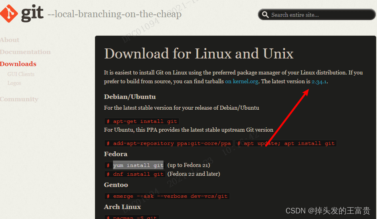Screen dimensions: 377x219
Task: Click the dnf install git command
Action: [x=135, y=174]
